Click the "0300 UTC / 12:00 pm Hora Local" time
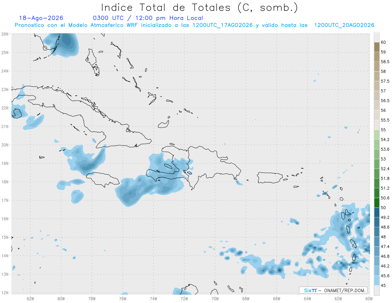This screenshot has height=303, width=392. click(148, 18)
